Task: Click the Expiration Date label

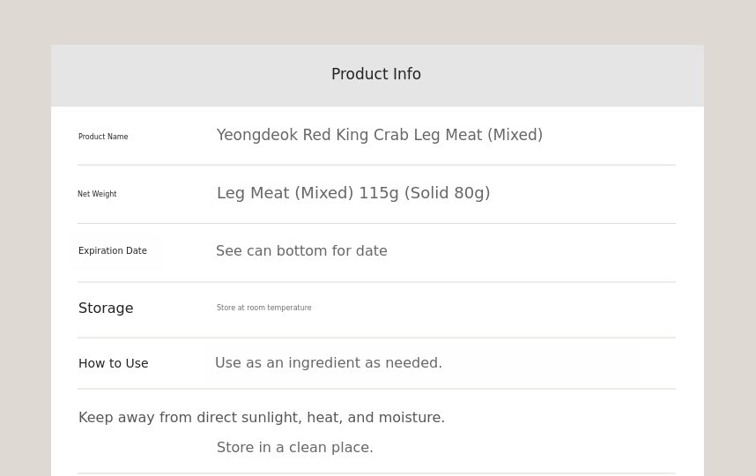Action: (x=113, y=251)
